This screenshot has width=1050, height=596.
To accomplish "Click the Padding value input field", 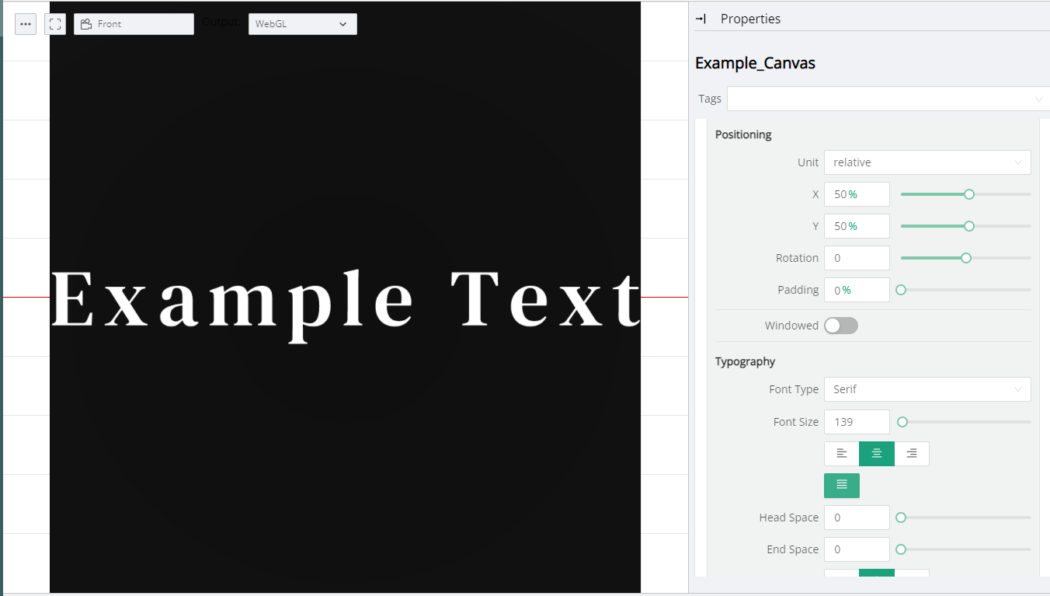I will (857, 290).
